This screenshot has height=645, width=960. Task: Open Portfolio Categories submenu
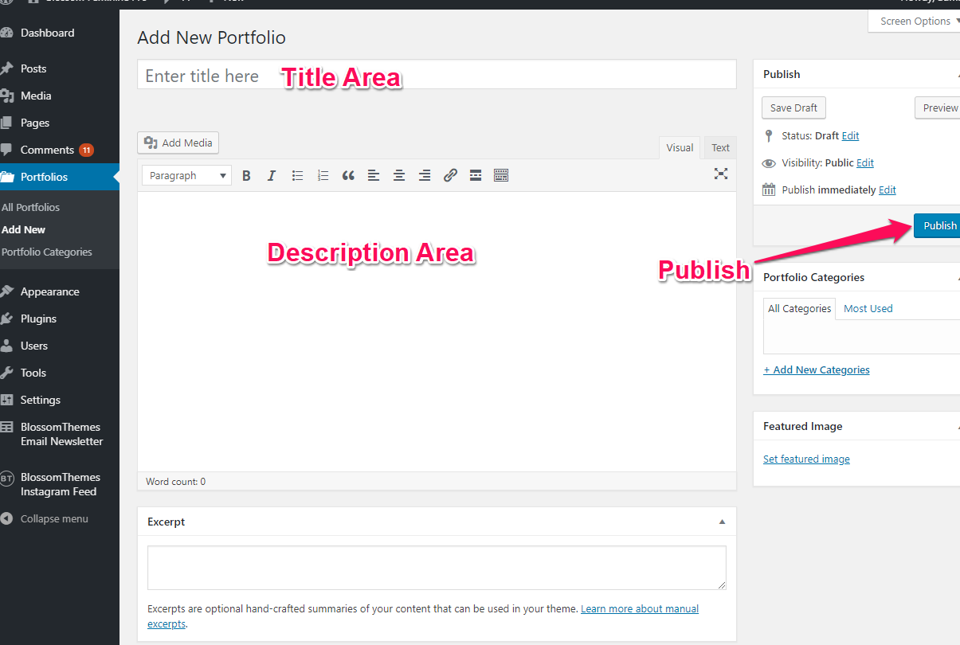(x=47, y=252)
